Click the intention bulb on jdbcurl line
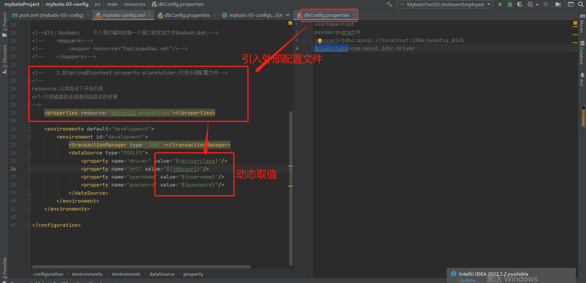Image resolution: width=586 pixels, height=283 pixels. 320,40
